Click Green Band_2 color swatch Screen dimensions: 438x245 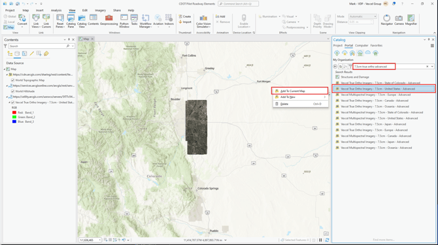click(x=14, y=117)
